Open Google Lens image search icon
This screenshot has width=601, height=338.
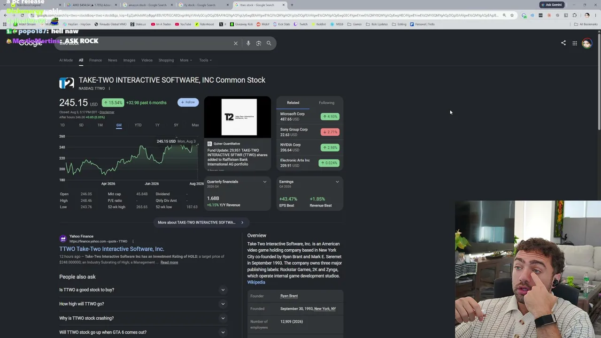pyautogui.click(x=259, y=43)
